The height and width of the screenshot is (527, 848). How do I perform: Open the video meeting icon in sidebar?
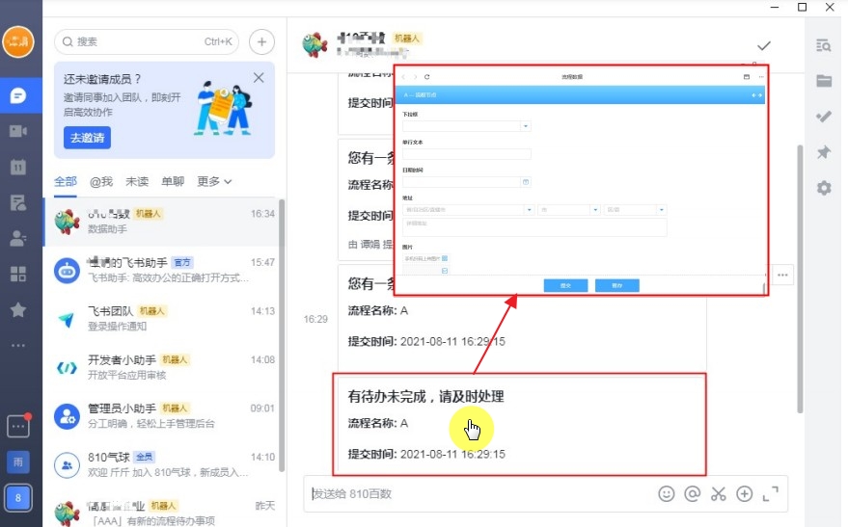17,131
